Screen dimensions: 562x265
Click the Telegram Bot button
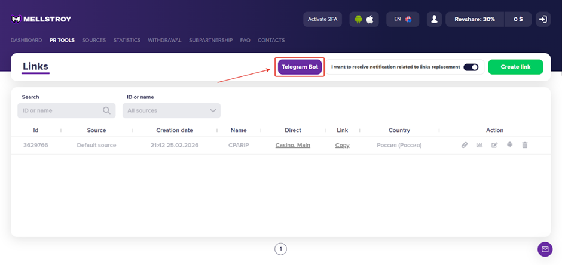point(300,67)
